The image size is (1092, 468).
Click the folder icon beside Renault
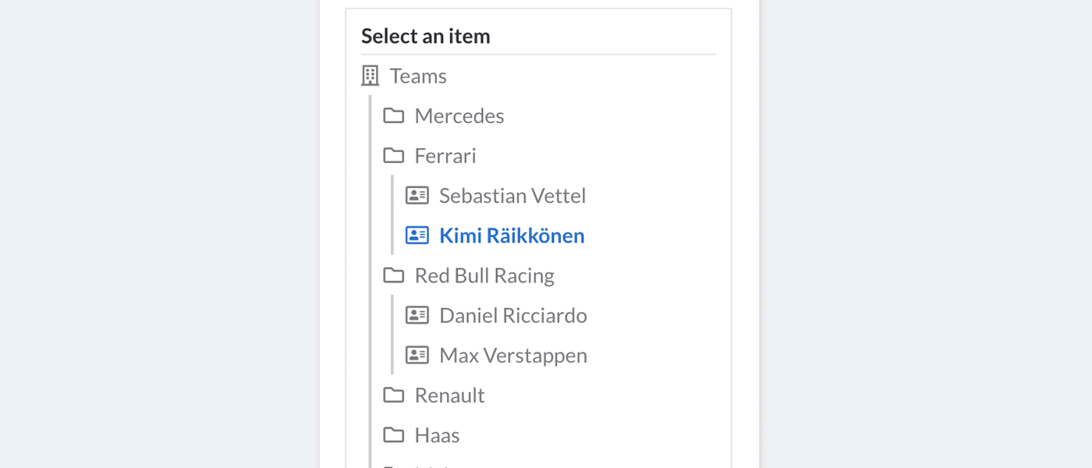394,395
